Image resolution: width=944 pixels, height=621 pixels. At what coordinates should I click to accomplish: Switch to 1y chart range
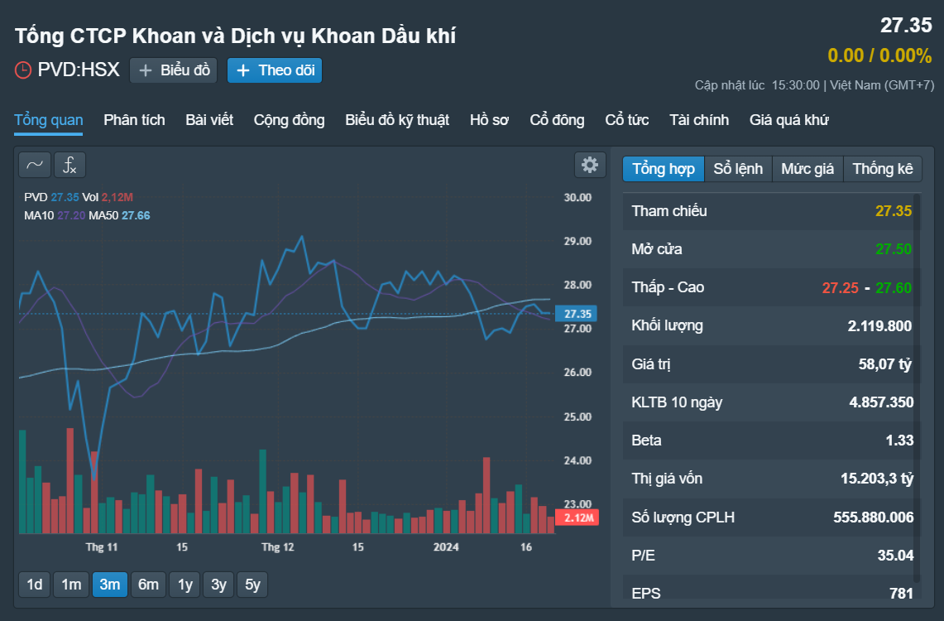click(184, 585)
